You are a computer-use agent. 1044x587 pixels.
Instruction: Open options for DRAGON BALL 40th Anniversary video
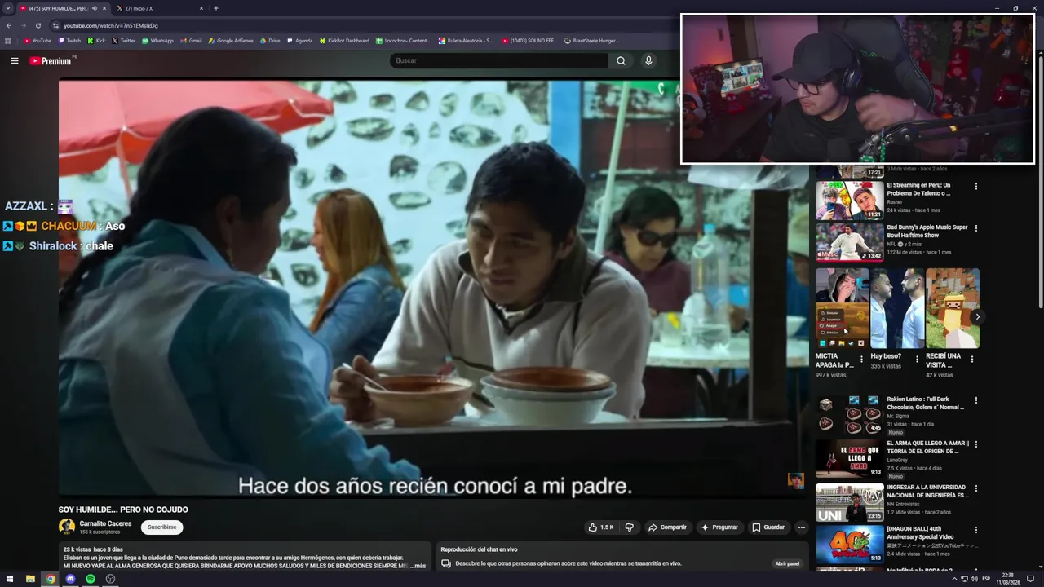pos(975,530)
